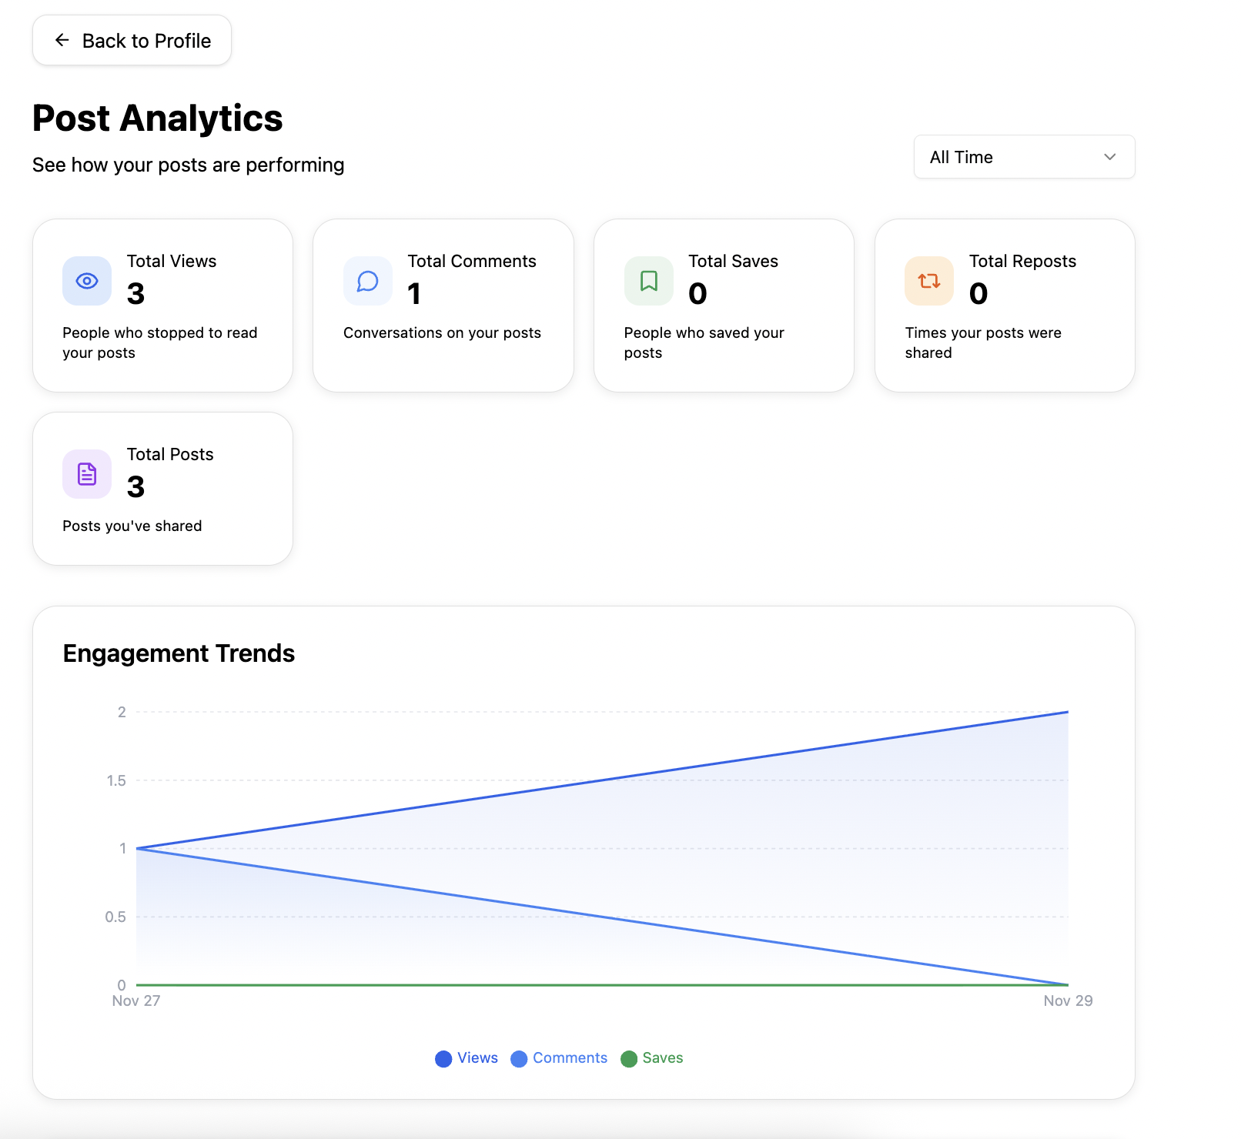
Task: Click the bookmark icon on Total Saves card
Action: [x=649, y=281]
